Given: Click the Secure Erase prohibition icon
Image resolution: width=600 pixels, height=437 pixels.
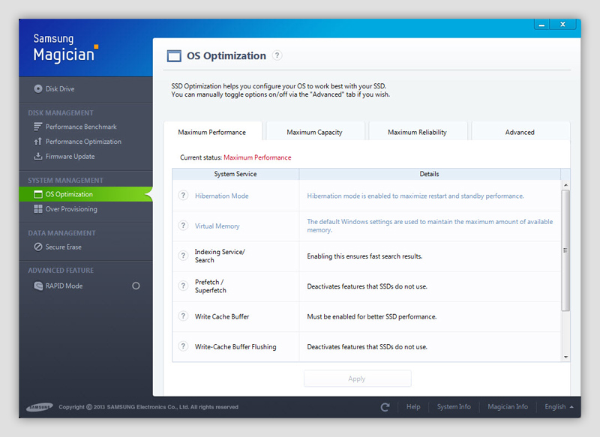Looking at the screenshot, I should (x=38, y=247).
